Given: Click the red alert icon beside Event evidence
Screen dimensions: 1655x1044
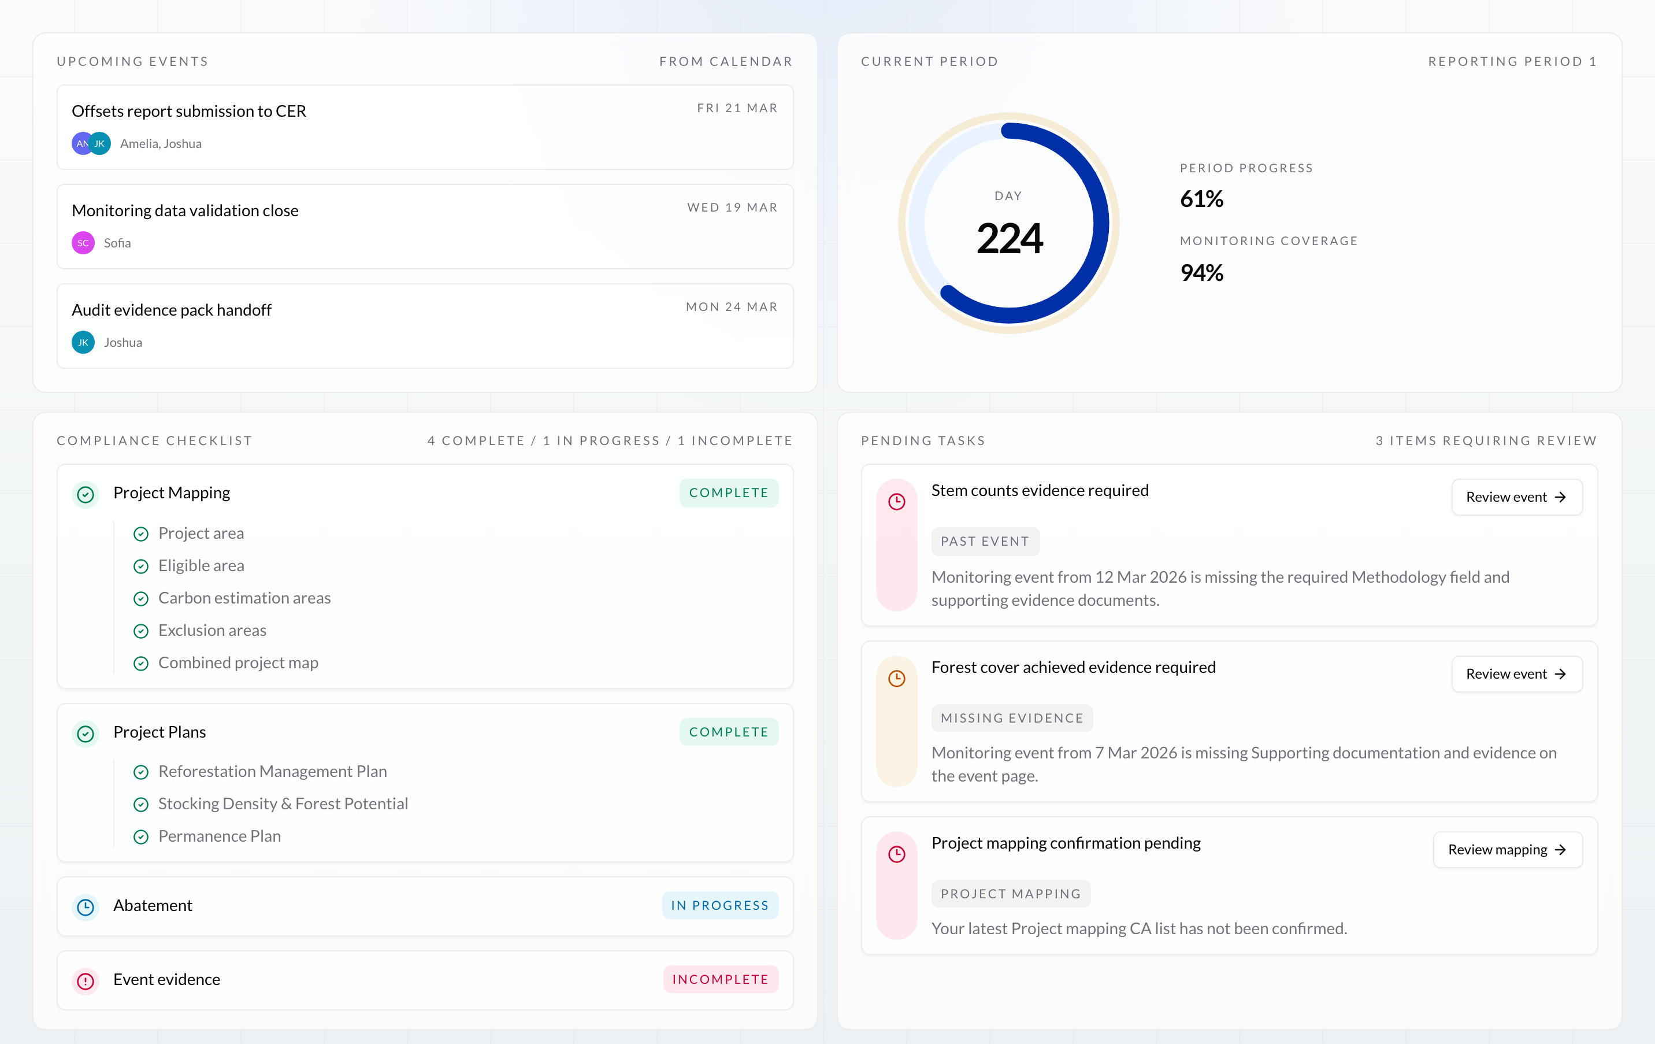Looking at the screenshot, I should tap(86, 982).
